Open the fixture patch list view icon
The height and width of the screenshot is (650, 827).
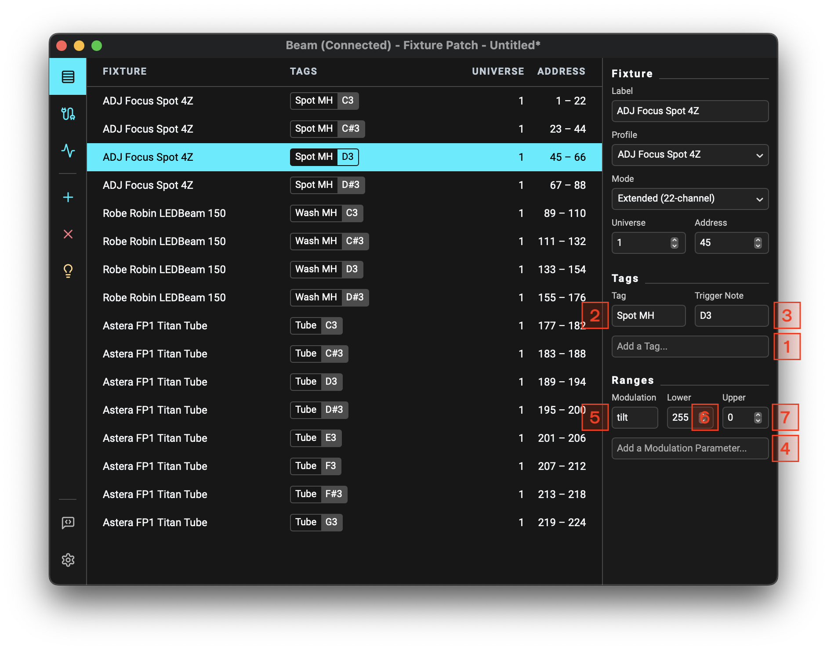tap(68, 77)
